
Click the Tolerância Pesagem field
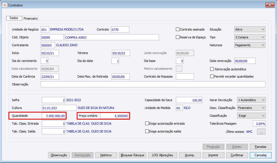pyautogui.click(x=259, y=124)
